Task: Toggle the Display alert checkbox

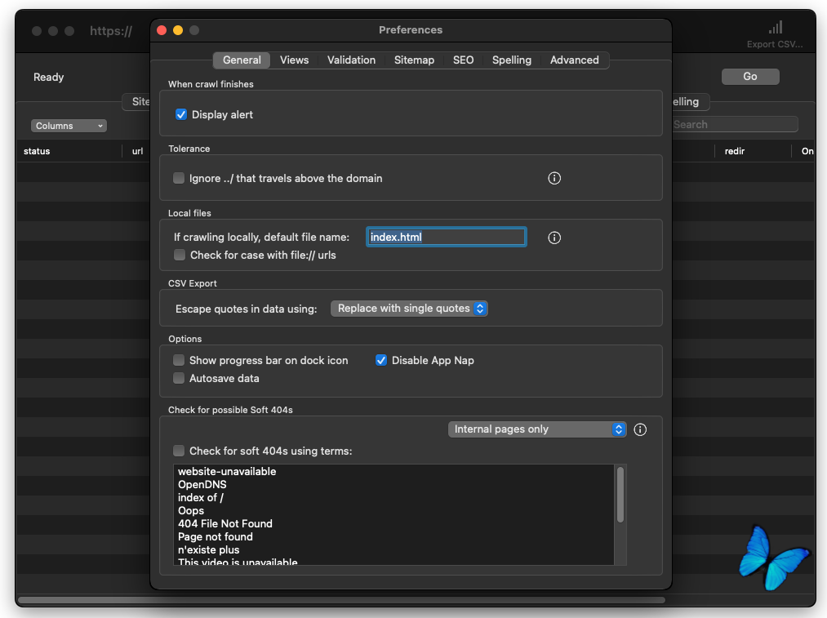Action: [x=181, y=115]
